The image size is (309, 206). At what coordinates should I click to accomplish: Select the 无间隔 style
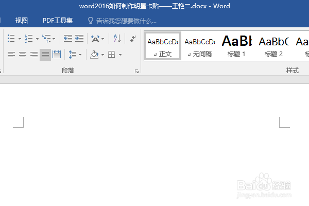pyautogui.click(x=200, y=46)
